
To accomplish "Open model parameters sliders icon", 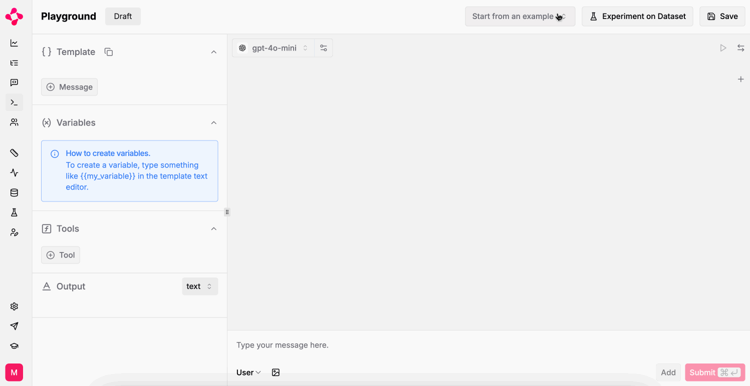I will (x=324, y=48).
